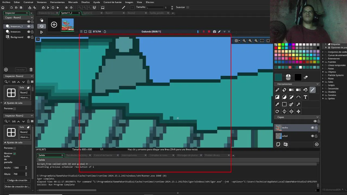Image resolution: width=347 pixels, height=195 pixels.
Task: Open the Efectos menu
Action: [x=150, y=2]
